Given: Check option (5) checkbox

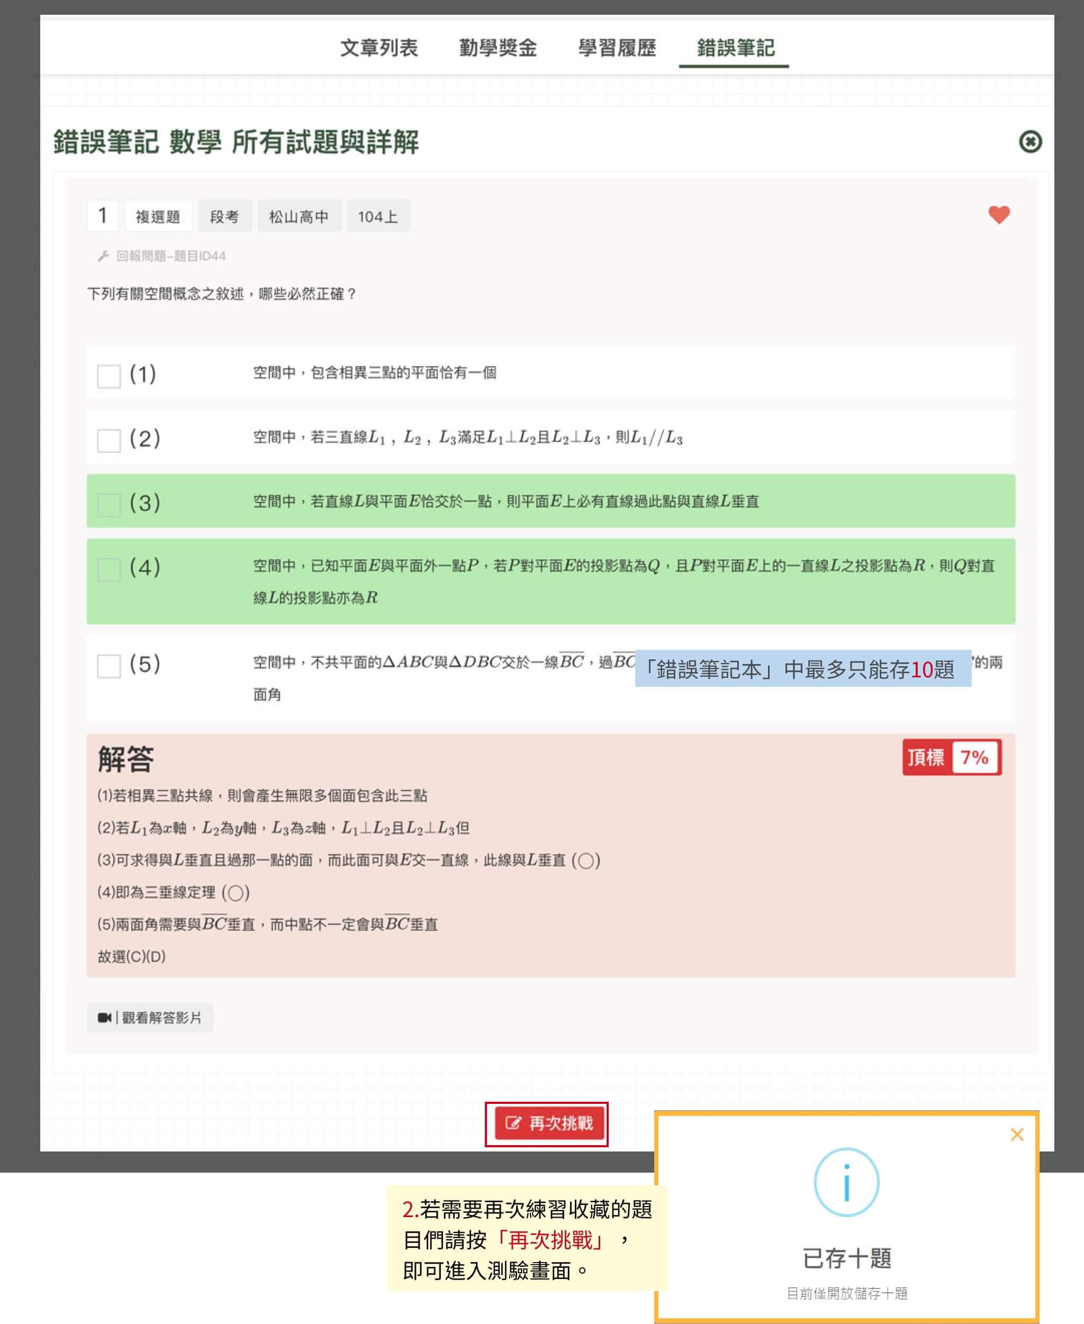Looking at the screenshot, I should [x=109, y=666].
